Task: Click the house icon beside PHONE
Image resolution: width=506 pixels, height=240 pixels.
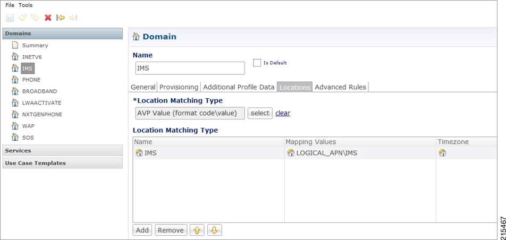Action: [x=15, y=79]
